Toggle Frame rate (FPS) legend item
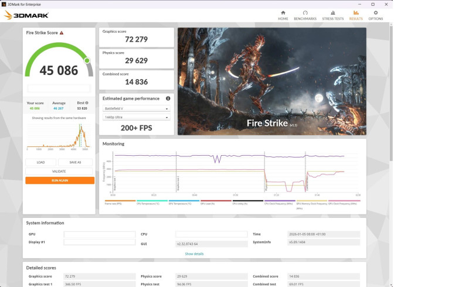The image size is (469, 287). [120, 203]
